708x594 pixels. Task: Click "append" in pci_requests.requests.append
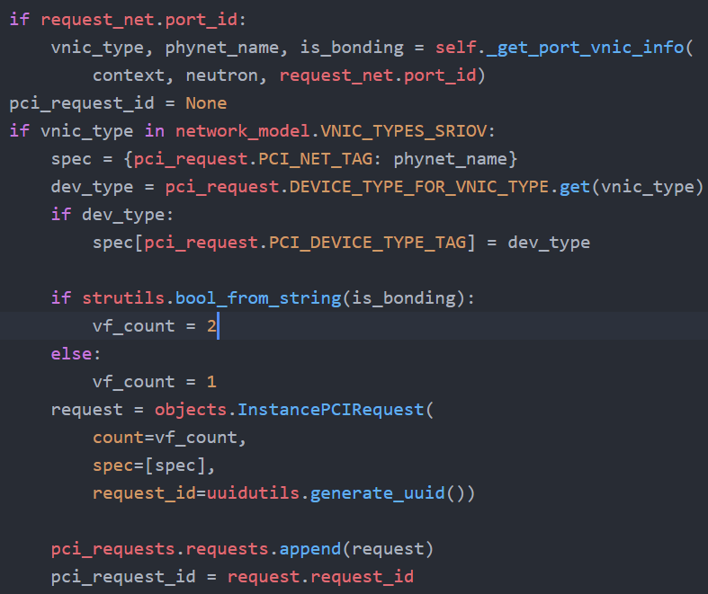[x=309, y=549]
